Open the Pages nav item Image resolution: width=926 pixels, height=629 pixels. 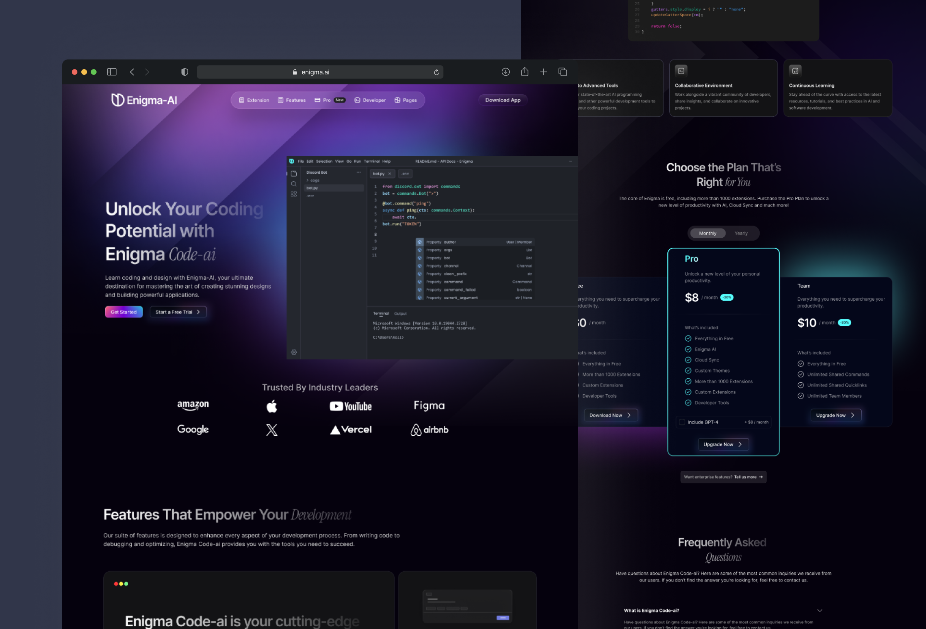pos(406,100)
